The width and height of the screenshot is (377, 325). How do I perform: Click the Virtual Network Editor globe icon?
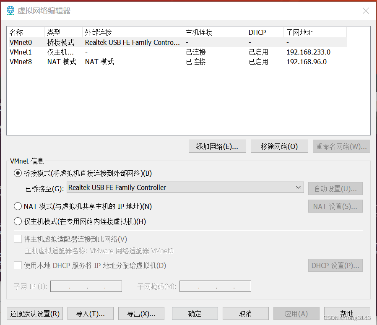[x=10, y=10]
